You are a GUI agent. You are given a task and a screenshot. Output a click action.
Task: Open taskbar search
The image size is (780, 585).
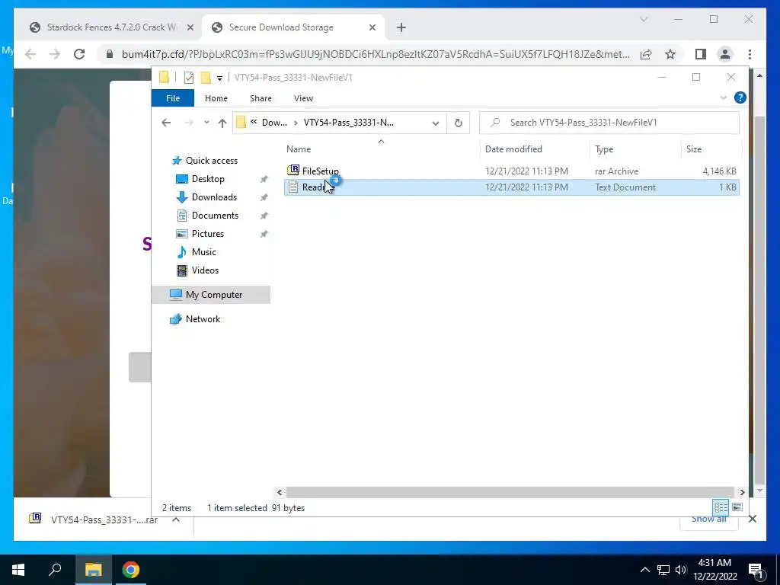(x=55, y=570)
